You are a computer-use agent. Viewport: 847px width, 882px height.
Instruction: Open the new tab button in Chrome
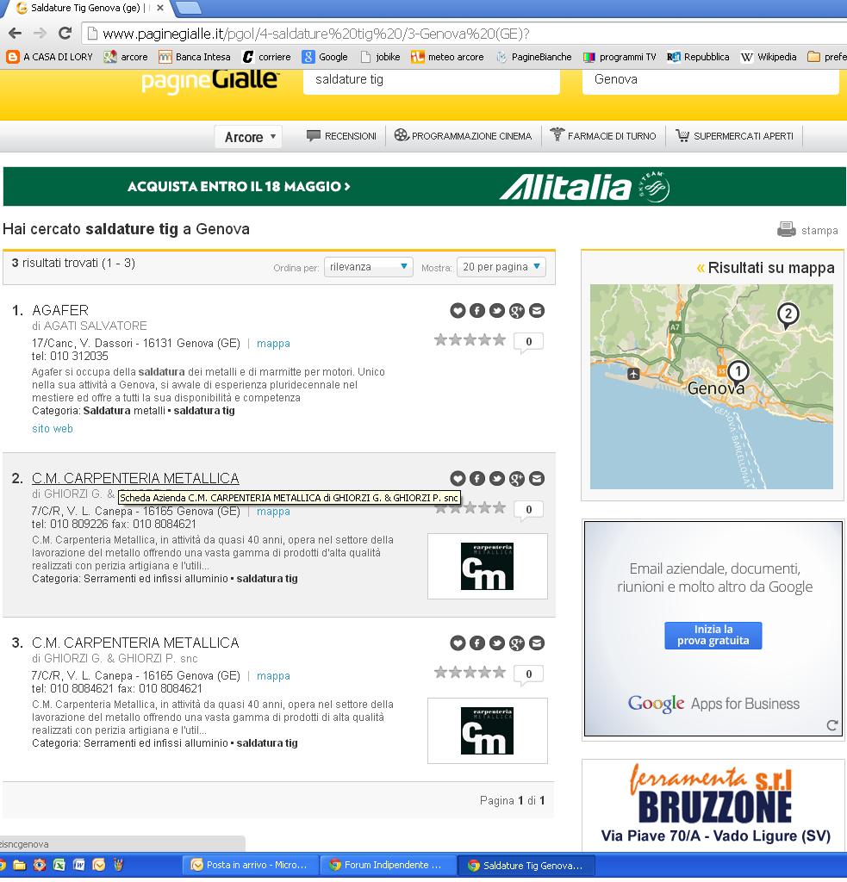[189, 8]
